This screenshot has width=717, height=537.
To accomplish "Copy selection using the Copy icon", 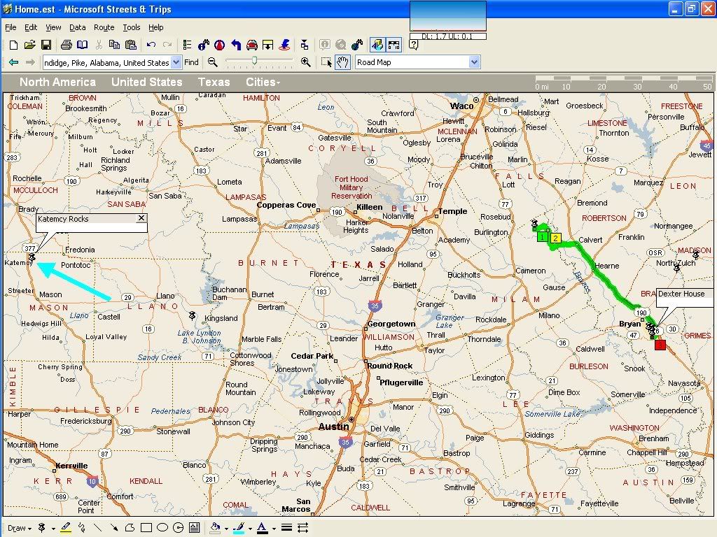I will click(x=114, y=45).
